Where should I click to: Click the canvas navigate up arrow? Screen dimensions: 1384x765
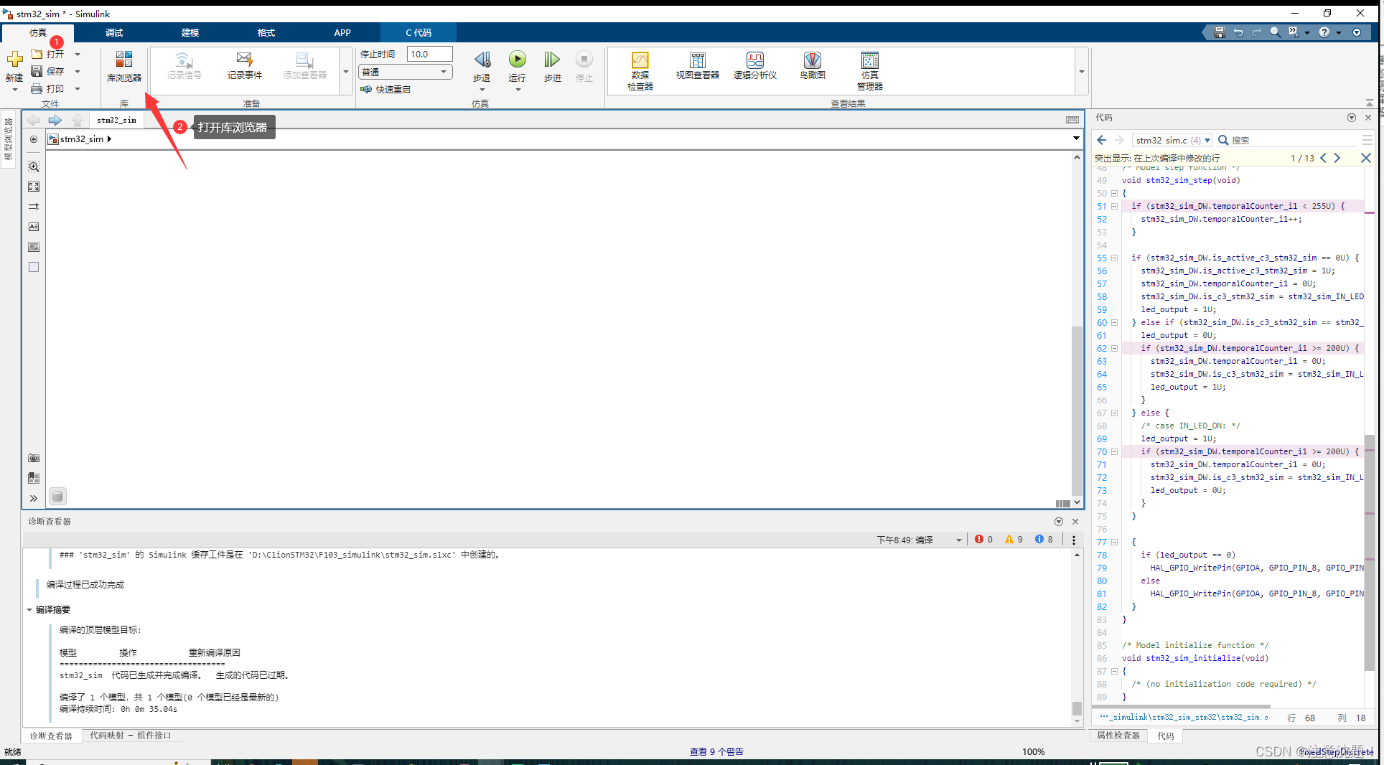point(78,120)
